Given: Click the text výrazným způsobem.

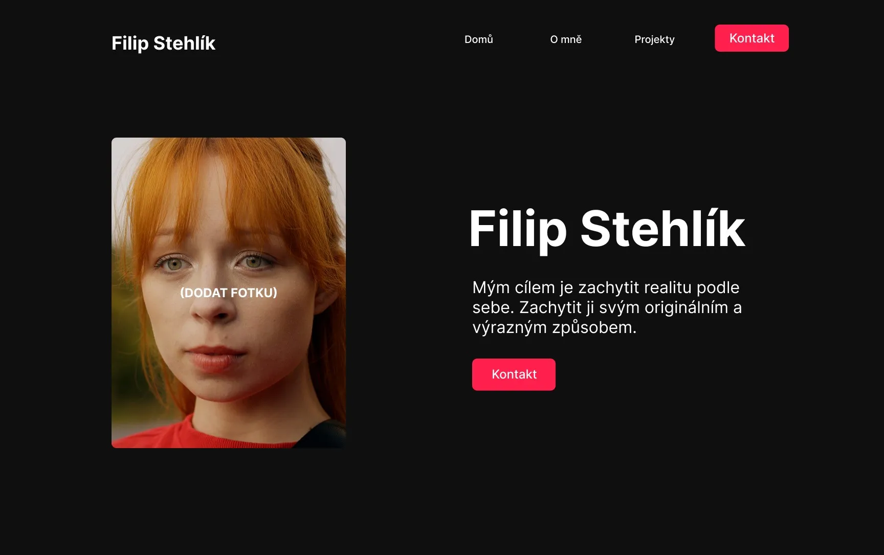Looking at the screenshot, I should pyautogui.click(x=555, y=327).
